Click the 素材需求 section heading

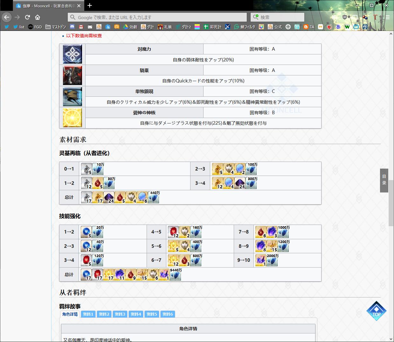(73, 139)
